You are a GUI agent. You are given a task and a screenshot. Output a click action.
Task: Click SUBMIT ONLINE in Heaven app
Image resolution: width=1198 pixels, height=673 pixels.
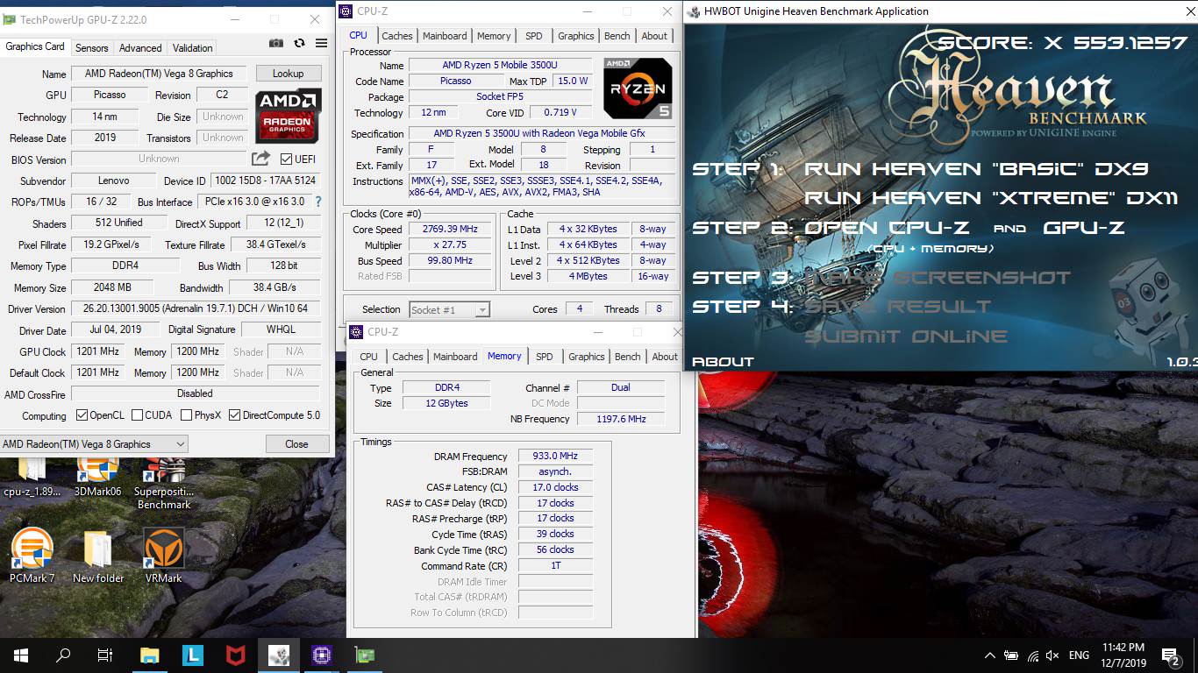point(906,336)
